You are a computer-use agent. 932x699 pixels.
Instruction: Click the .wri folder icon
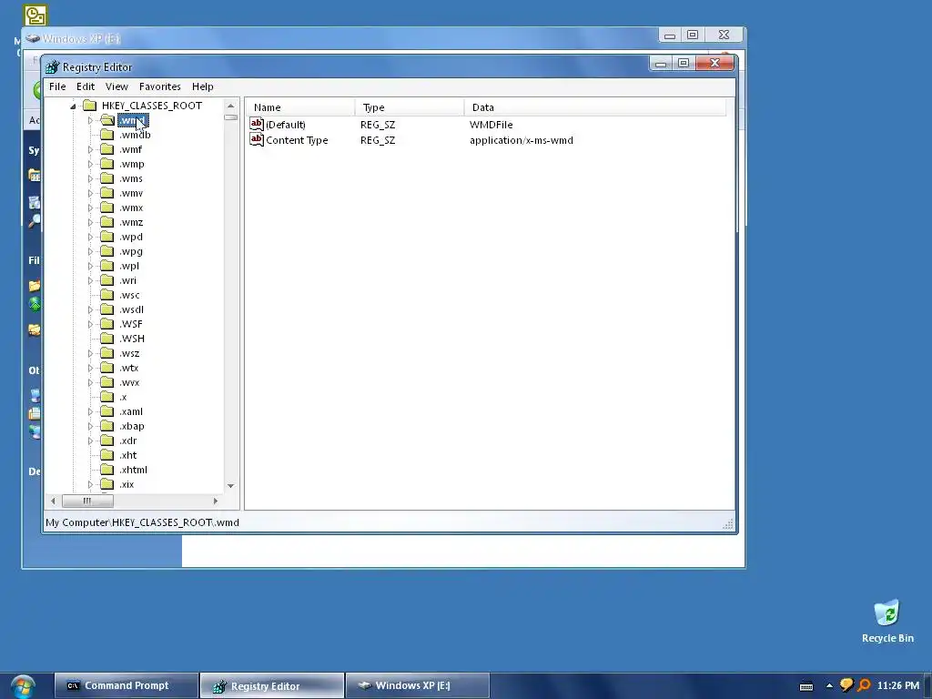(x=107, y=280)
